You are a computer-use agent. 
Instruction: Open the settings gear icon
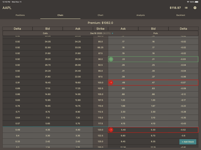(x=195, y=8)
